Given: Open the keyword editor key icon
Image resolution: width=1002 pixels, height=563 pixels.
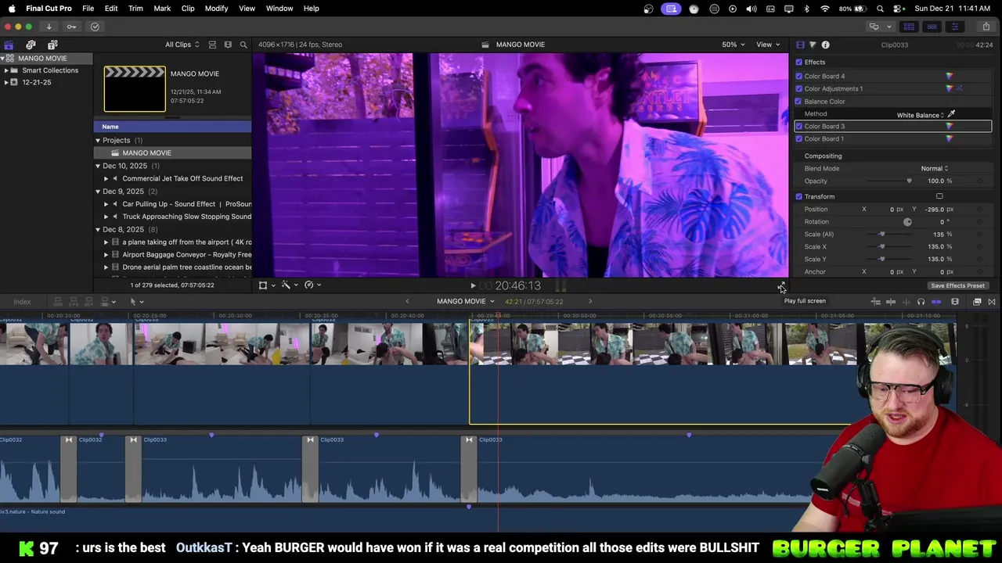Looking at the screenshot, I should pyautogui.click(x=71, y=27).
